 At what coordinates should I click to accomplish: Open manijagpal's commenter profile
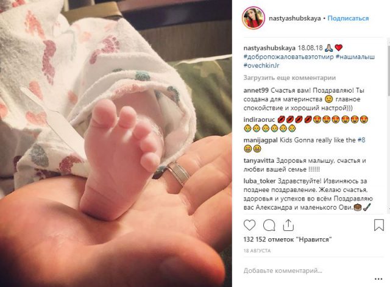(x=260, y=140)
